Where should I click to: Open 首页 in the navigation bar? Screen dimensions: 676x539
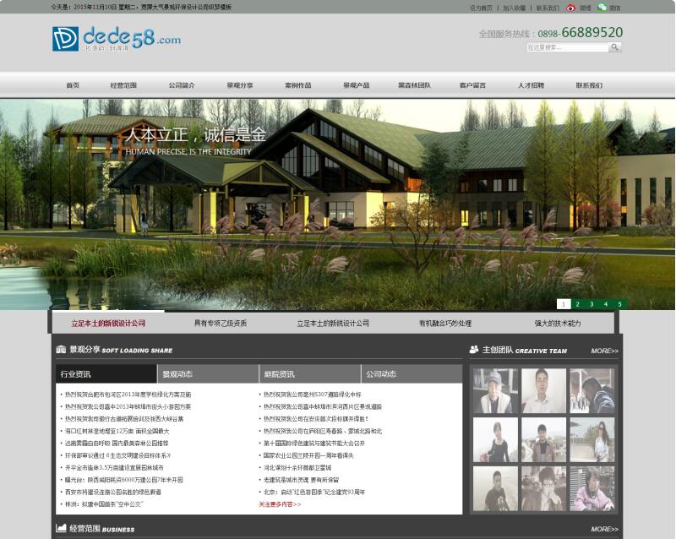pyautogui.click(x=73, y=85)
